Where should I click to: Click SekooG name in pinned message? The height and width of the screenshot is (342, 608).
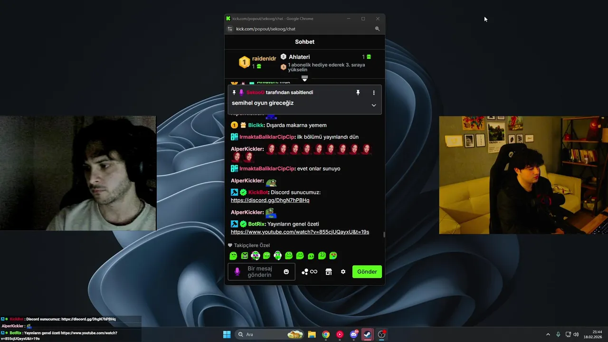tap(255, 93)
